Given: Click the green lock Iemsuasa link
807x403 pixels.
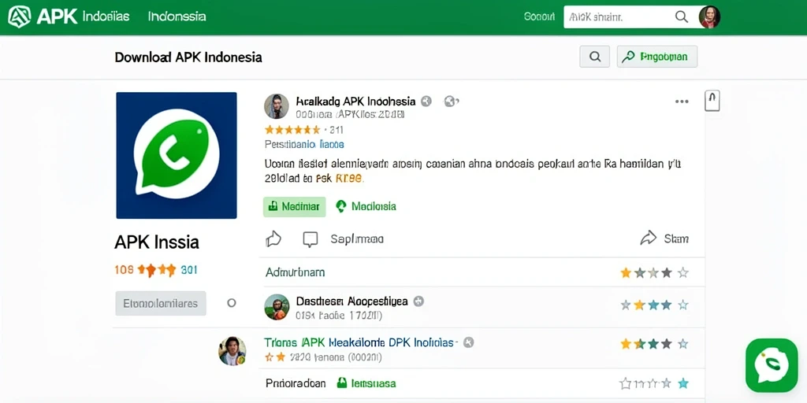Looking at the screenshot, I should (x=366, y=383).
